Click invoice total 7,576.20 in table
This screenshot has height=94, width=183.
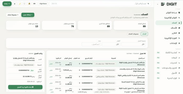(x=67, y=70)
